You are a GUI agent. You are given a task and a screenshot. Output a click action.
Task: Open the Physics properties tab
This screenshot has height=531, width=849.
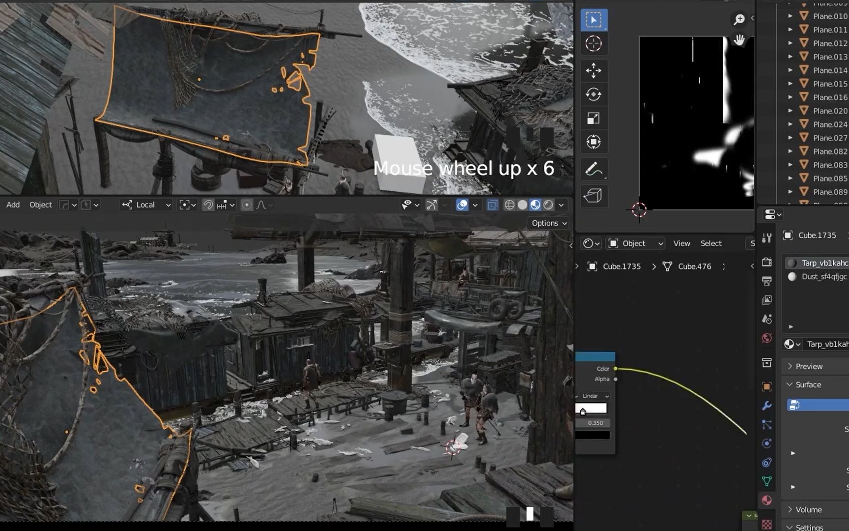click(766, 443)
